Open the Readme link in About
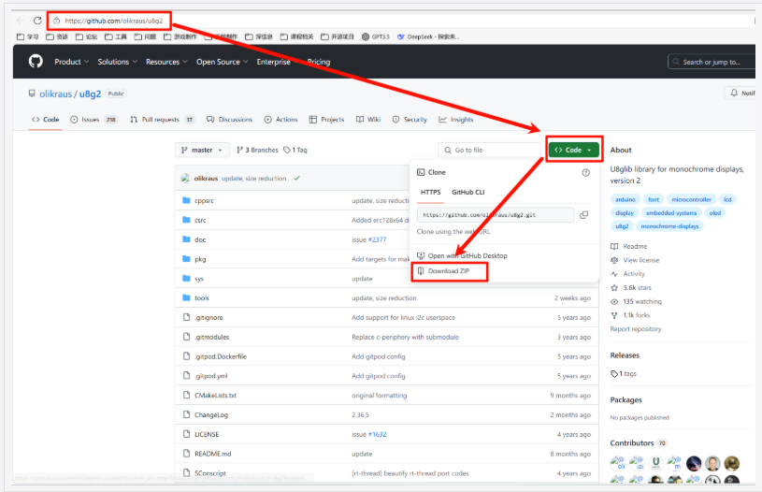Image resolution: width=762 pixels, height=492 pixels. [x=629, y=247]
